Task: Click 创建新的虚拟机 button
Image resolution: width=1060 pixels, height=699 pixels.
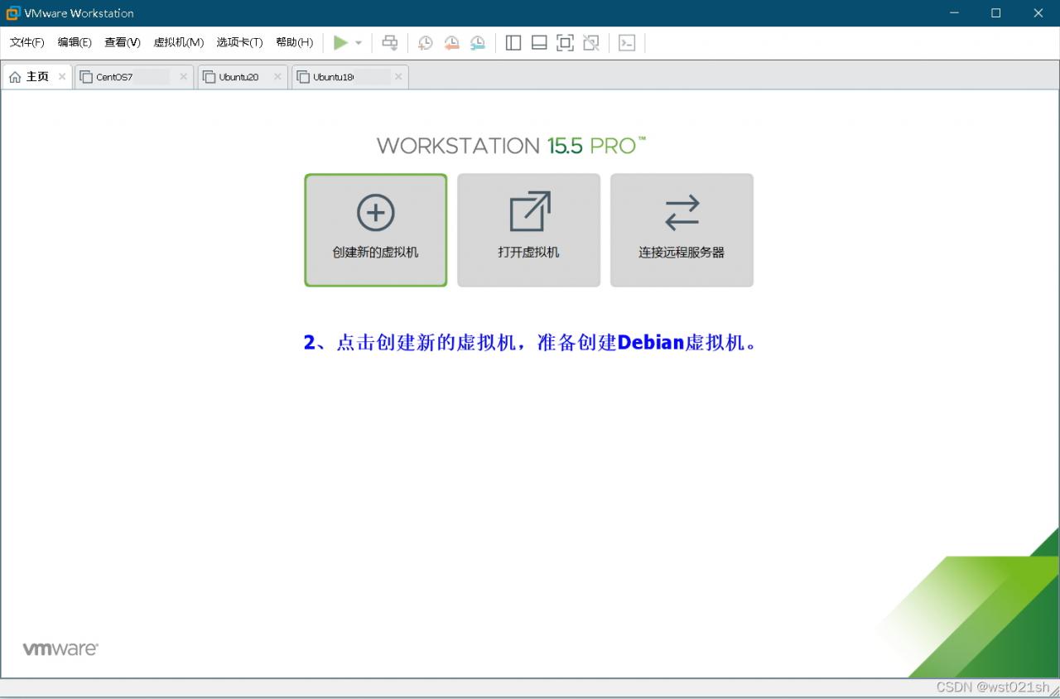Action: 376,230
